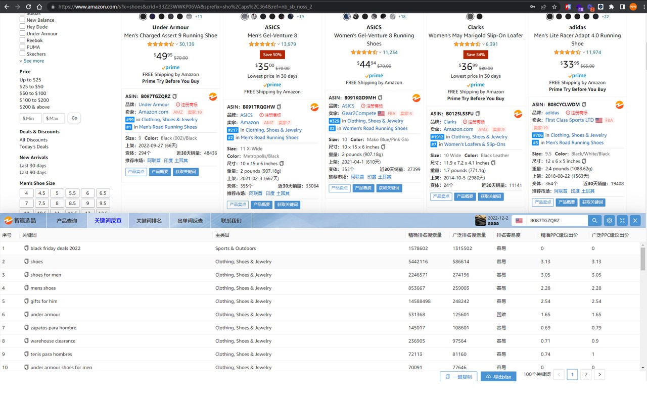Click 产品概要 on the Clarks card

coord(465,196)
